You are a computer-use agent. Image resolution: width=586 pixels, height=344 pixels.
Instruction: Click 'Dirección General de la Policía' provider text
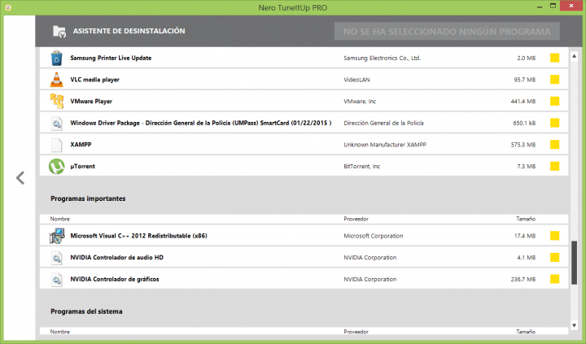click(383, 123)
